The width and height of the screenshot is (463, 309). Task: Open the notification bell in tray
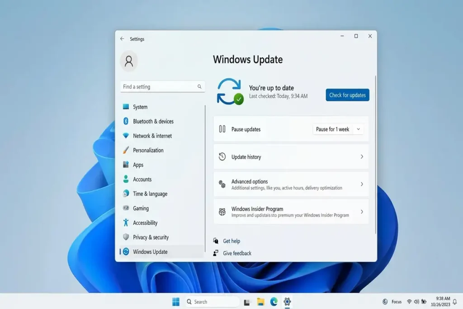[x=455, y=302]
